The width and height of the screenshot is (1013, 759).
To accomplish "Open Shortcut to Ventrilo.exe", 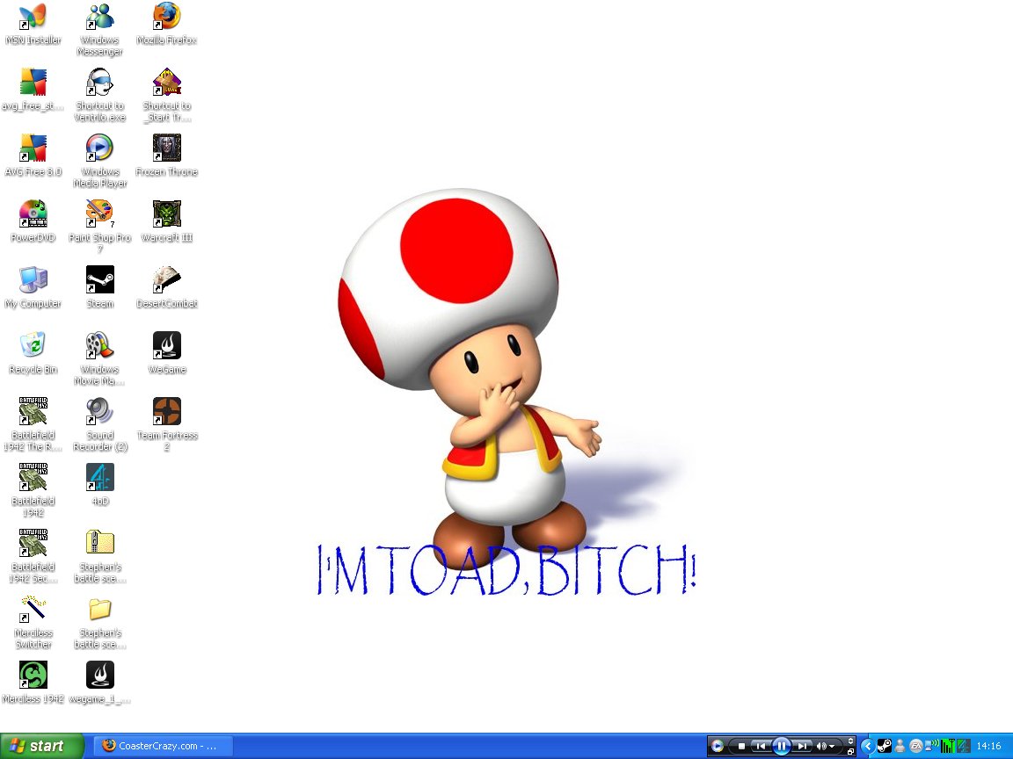I will 99,96.
